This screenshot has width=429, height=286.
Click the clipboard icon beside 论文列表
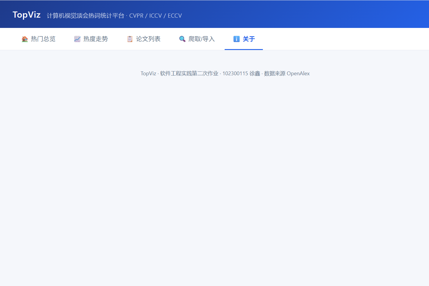(x=130, y=39)
